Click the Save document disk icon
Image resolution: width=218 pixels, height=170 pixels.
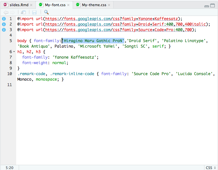34,12
